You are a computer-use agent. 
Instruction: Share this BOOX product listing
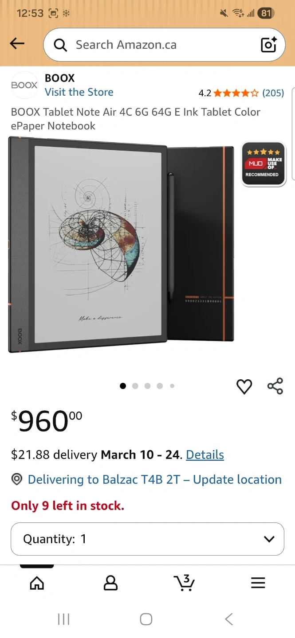275,386
